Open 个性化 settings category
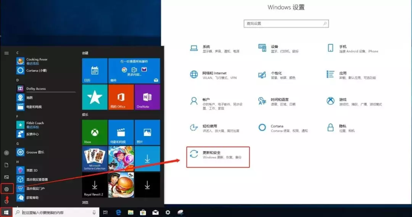The width and height of the screenshot is (412, 217). [277, 75]
